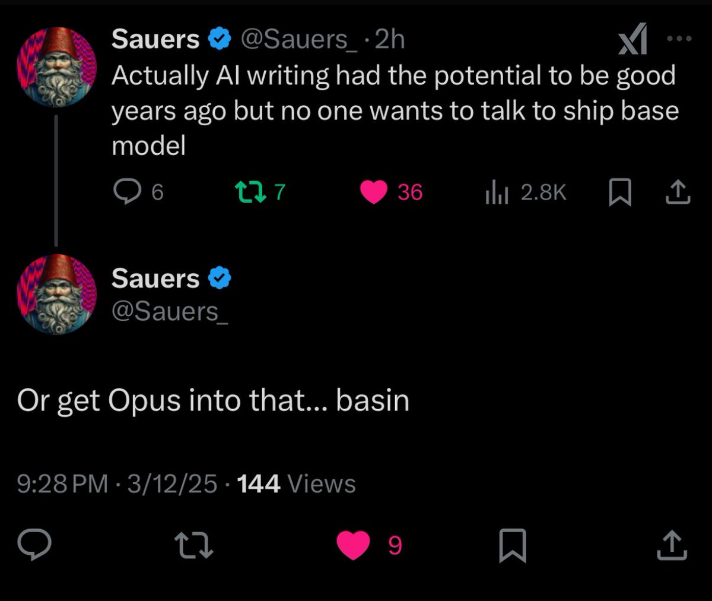
Task: Open Sauers profile picture on first tweet
Action: (x=57, y=67)
